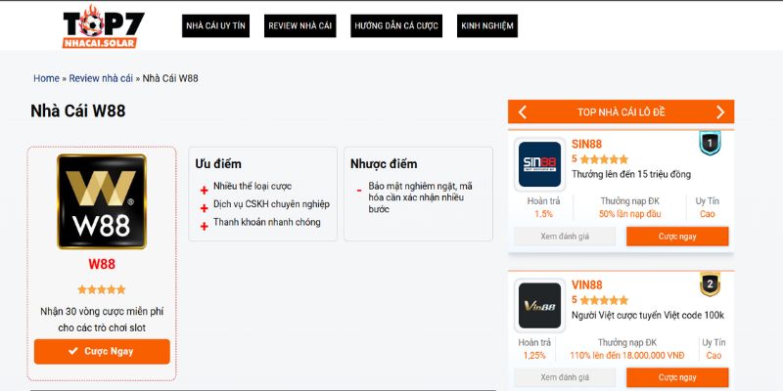Click the plus icon beside Nhiều thể loại cược
Image resolution: width=783 pixels, height=391 pixels.
pos(204,190)
